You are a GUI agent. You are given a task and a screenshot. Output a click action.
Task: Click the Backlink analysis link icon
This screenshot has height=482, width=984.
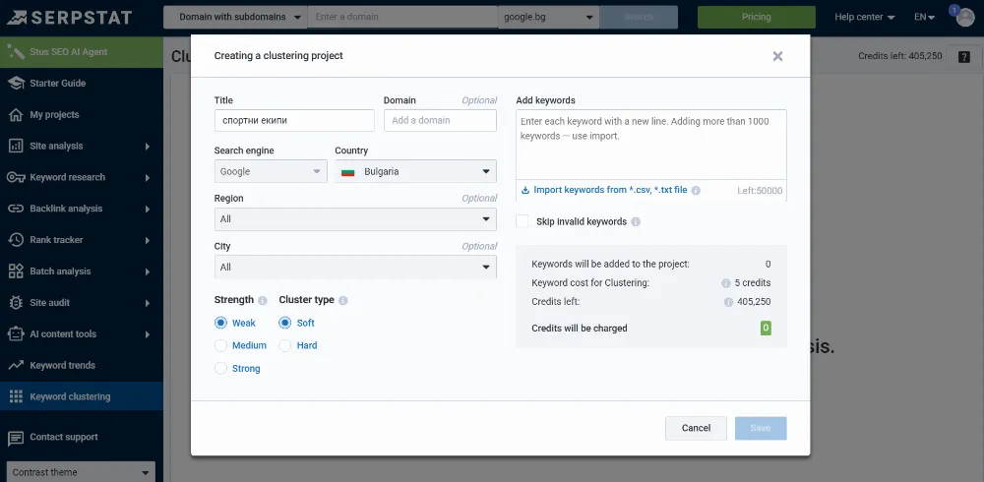16,209
